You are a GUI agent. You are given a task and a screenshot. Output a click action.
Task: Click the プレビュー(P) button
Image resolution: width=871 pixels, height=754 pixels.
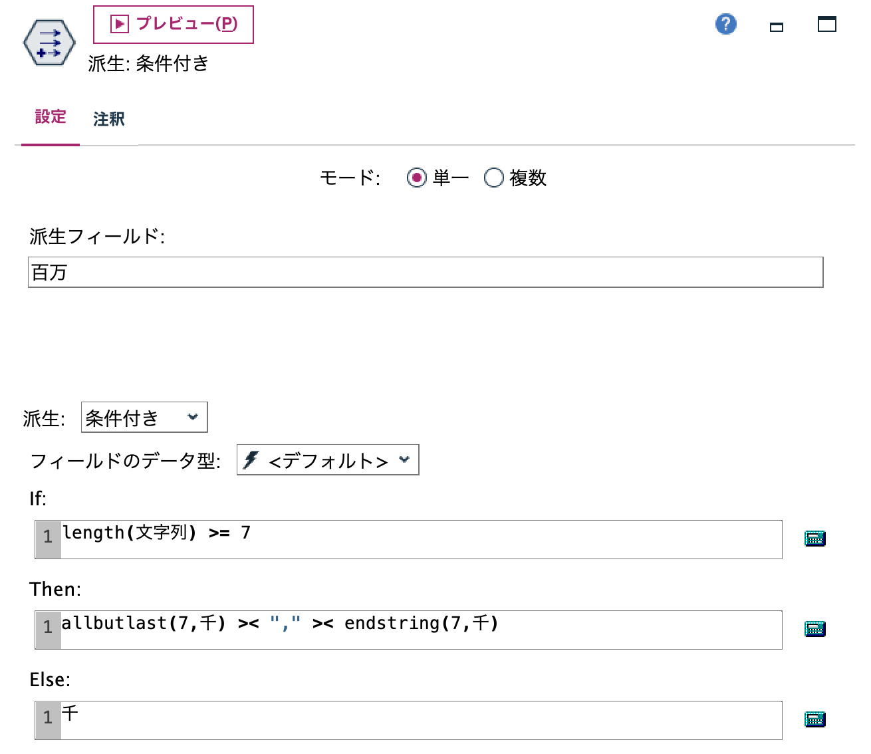point(172,24)
